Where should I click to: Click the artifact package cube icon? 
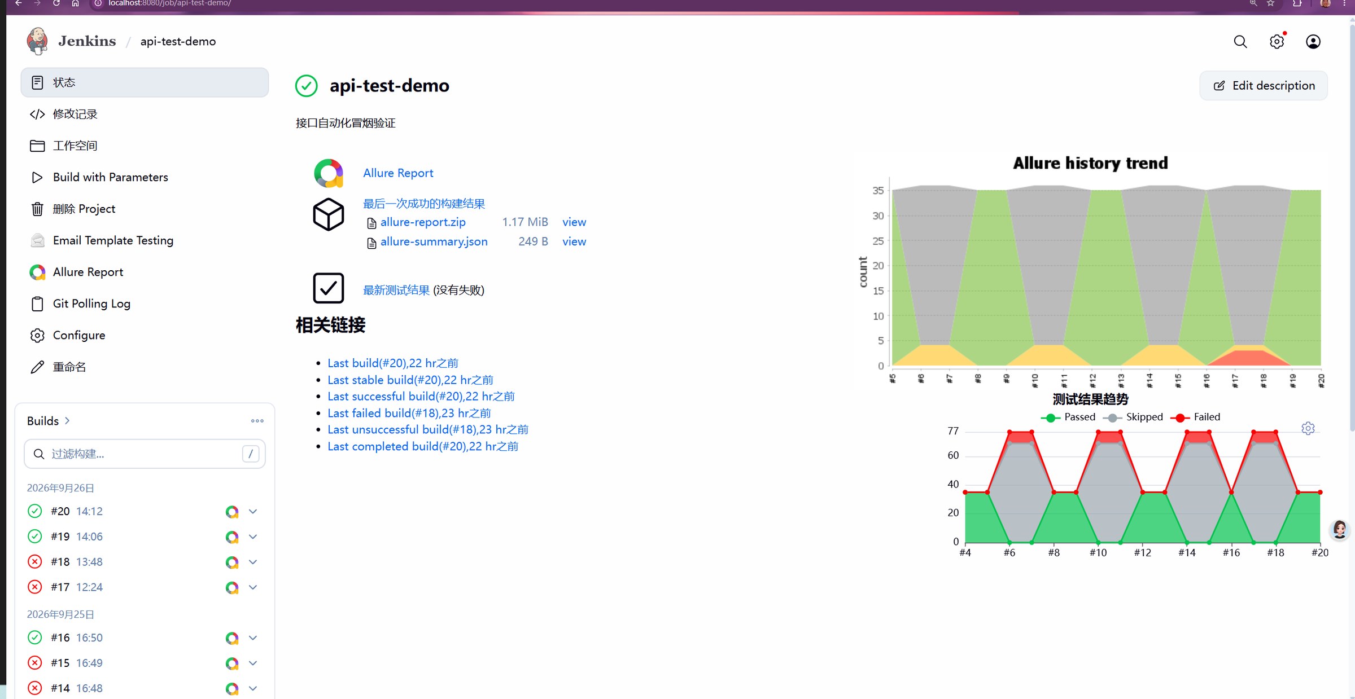pos(329,214)
